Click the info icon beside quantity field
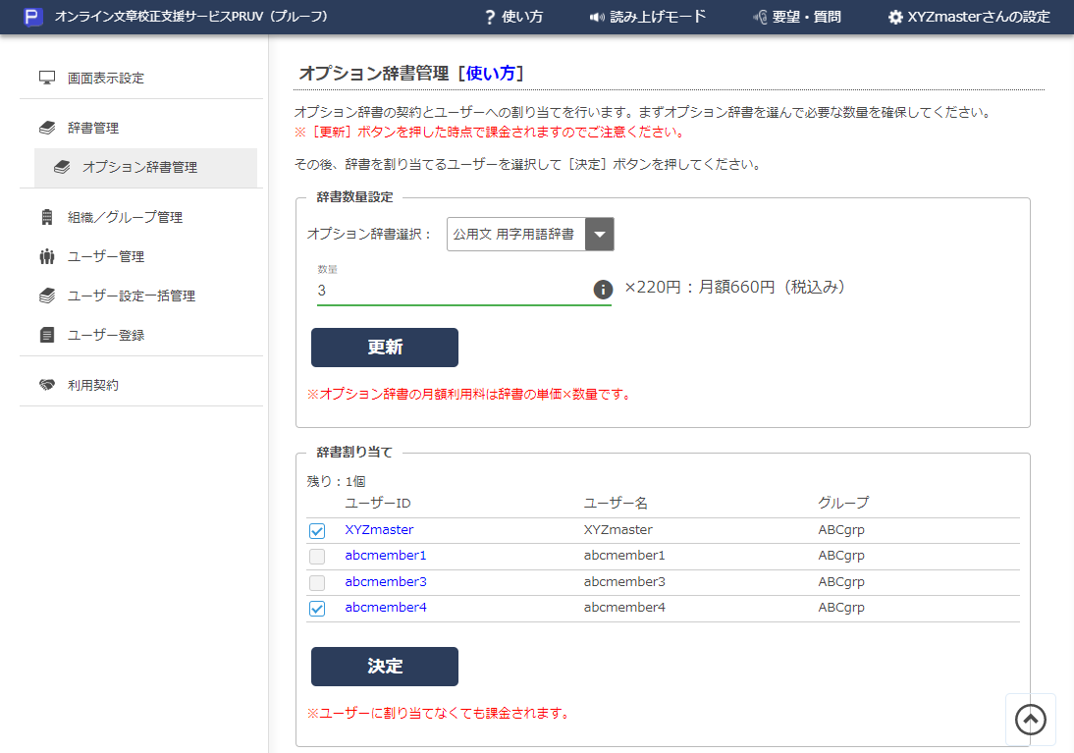 [x=603, y=290]
